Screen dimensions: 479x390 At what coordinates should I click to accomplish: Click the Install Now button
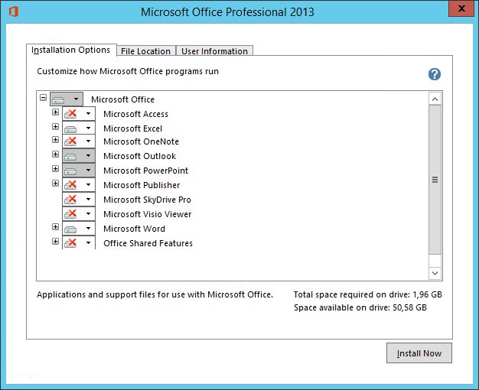pos(419,353)
